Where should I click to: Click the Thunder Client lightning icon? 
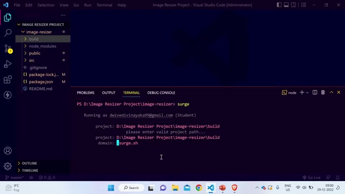(8, 95)
